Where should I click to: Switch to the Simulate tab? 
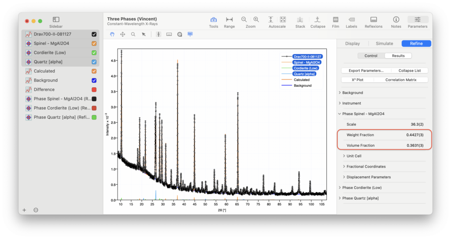coord(384,44)
